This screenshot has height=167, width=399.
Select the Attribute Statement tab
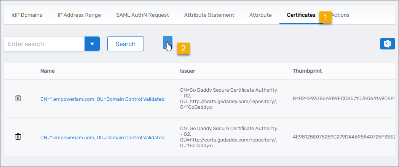click(209, 15)
